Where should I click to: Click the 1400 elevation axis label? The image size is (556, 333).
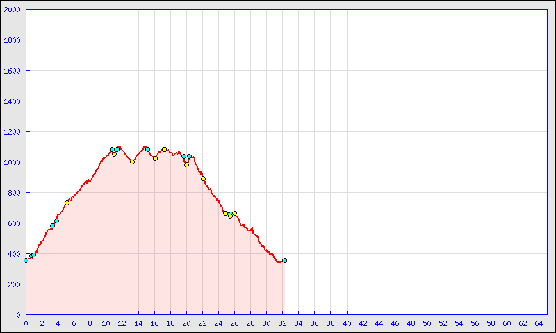12,101
